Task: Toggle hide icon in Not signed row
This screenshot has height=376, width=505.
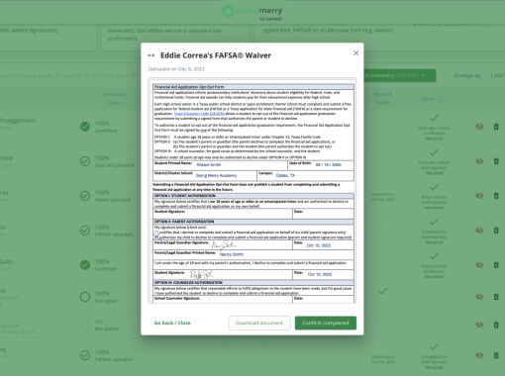Action: (479, 297)
